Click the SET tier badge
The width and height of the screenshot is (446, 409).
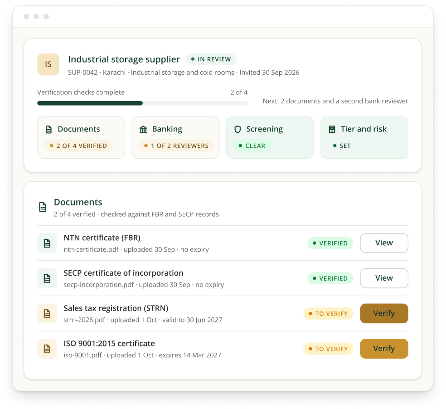342,146
